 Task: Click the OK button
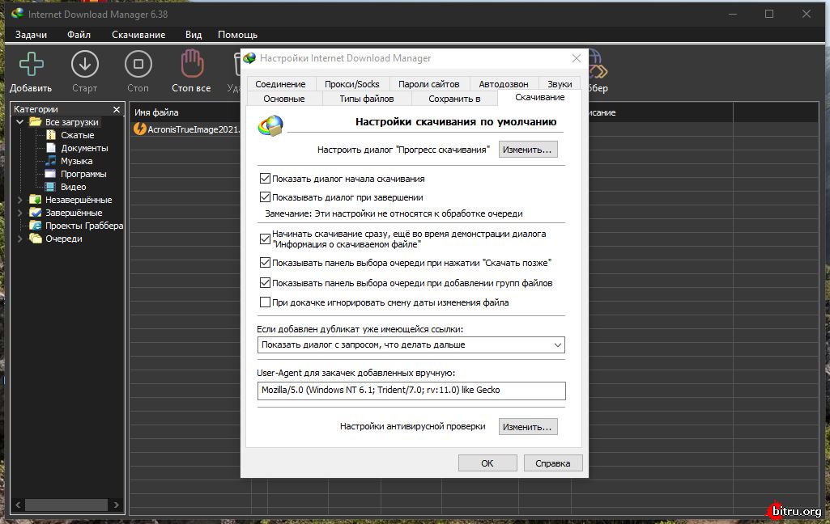(487, 463)
